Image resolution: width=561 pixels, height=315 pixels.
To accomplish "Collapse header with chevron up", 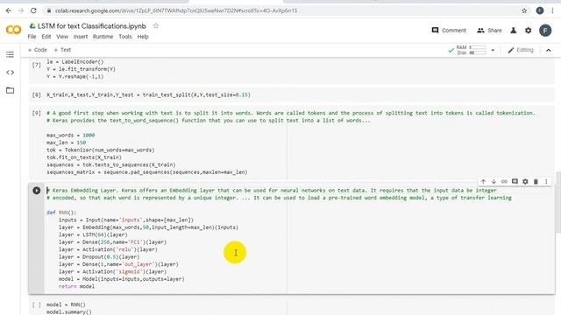I will click(549, 51).
